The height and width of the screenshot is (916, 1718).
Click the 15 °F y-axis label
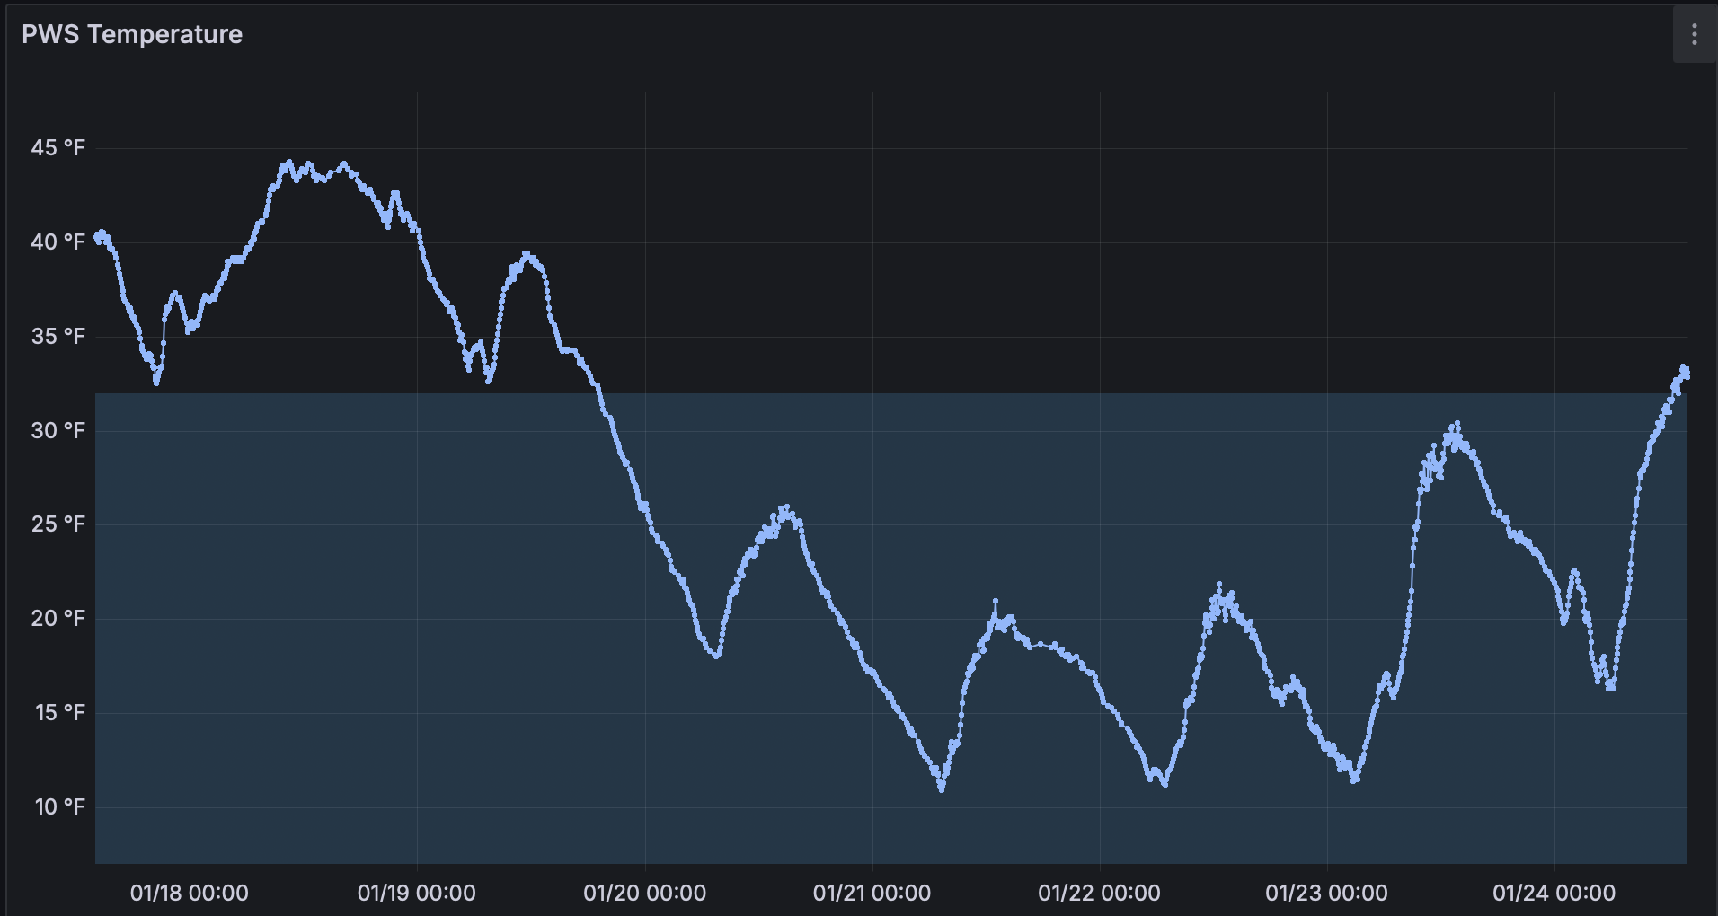tap(58, 713)
